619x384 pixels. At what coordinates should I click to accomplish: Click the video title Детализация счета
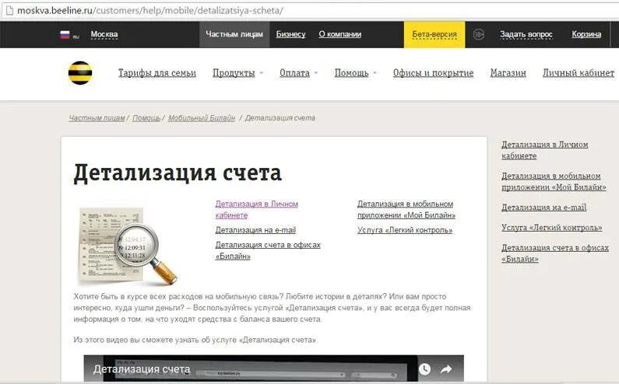142,369
